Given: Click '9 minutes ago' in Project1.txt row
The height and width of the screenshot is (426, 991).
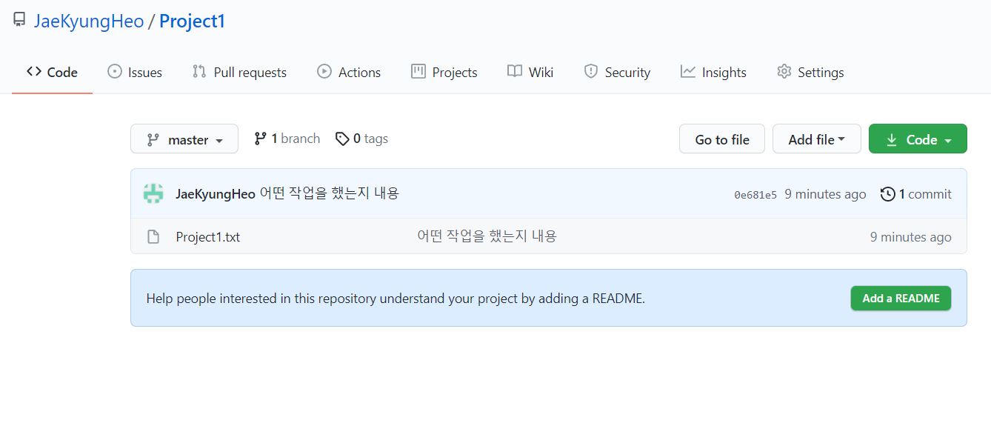Looking at the screenshot, I should 910,237.
